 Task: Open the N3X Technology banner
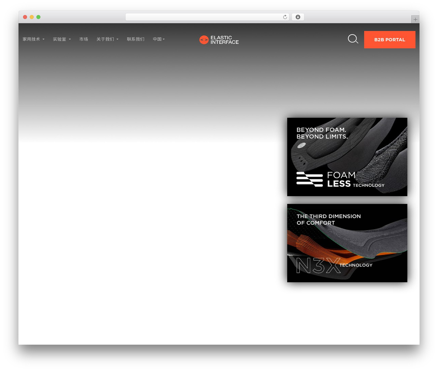coord(347,243)
